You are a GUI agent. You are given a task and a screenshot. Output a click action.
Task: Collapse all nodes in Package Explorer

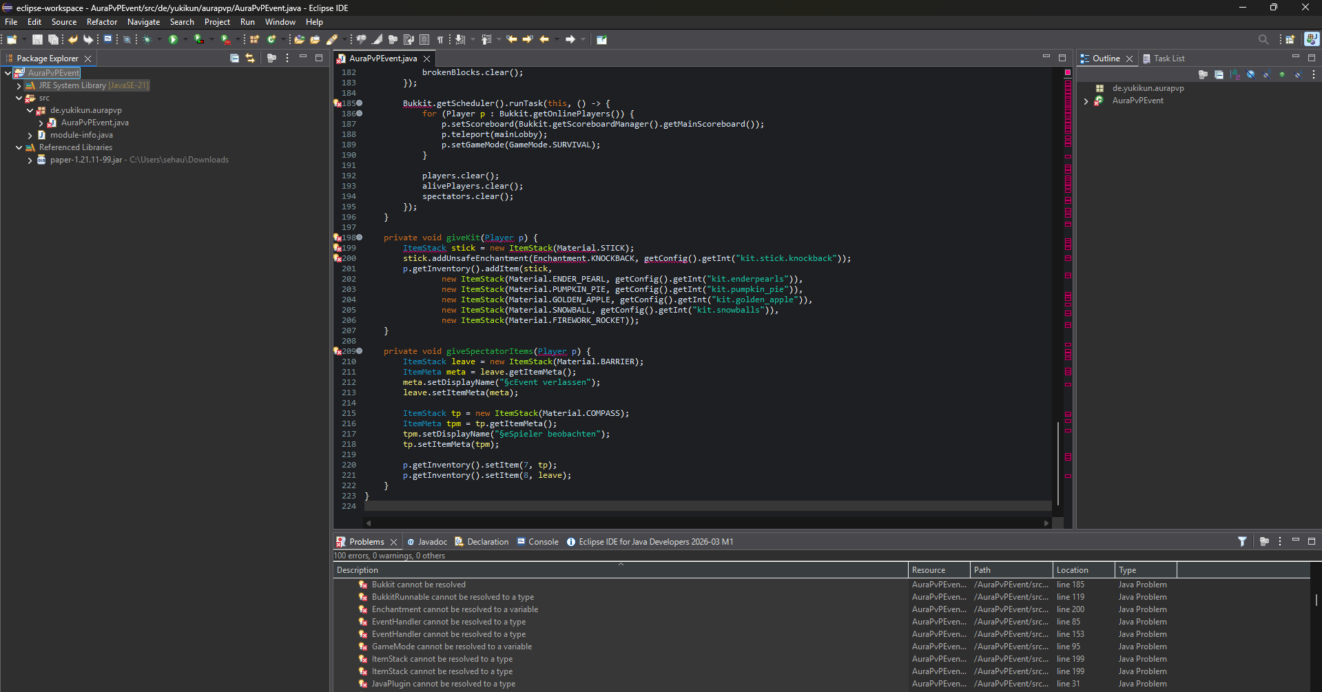coord(234,59)
